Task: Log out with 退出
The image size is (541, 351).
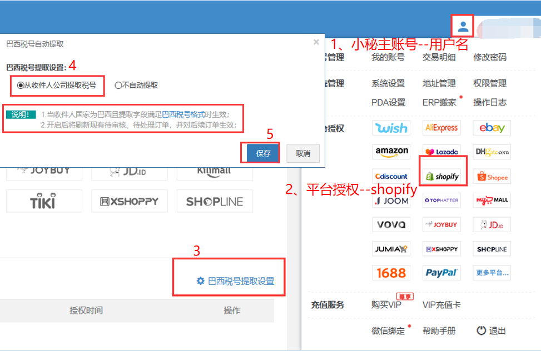Action: pyautogui.click(x=497, y=331)
